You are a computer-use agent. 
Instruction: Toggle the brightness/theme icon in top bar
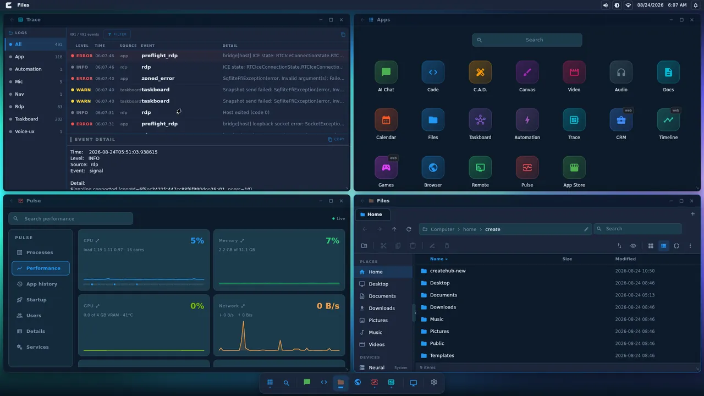617,5
